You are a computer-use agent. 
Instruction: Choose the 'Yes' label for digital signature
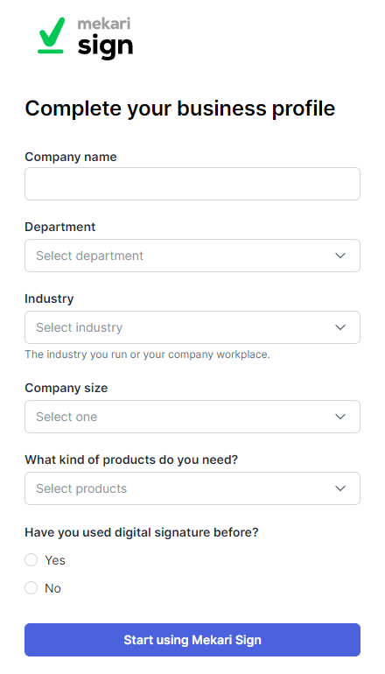tap(55, 560)
